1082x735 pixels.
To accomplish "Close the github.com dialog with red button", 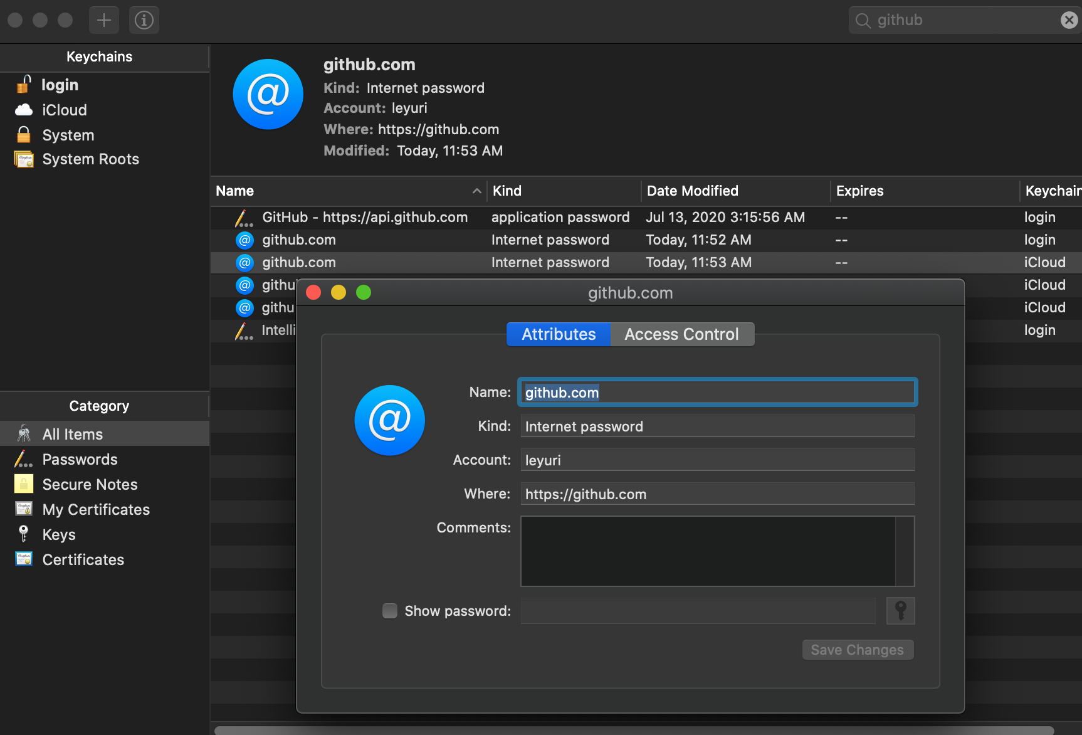I will click(313, 292).
